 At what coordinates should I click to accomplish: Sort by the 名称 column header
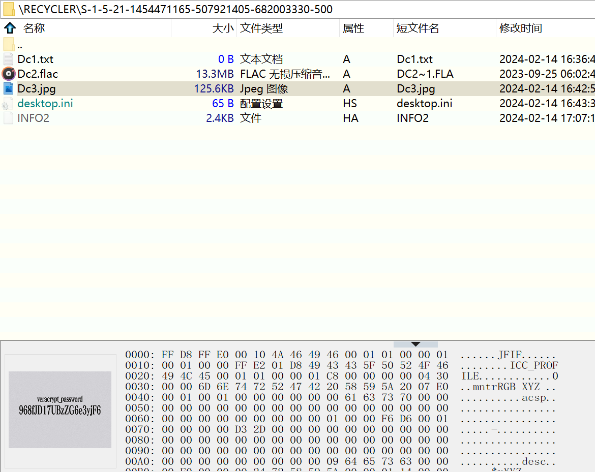[35, 28]
